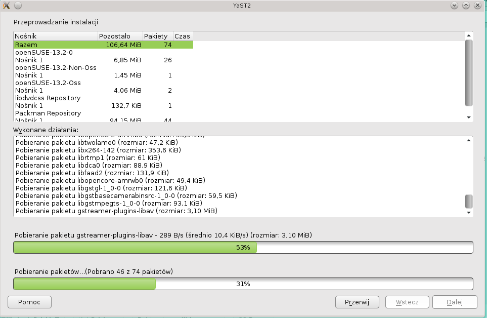This screenshot has height=318, width=487.
Task: Sort table by the Nośnik column header
Action: click(x=56, y=36)
